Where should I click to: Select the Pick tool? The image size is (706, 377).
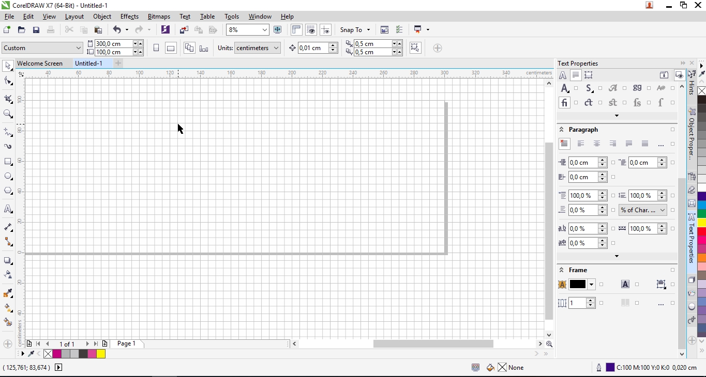pos(8,66)
